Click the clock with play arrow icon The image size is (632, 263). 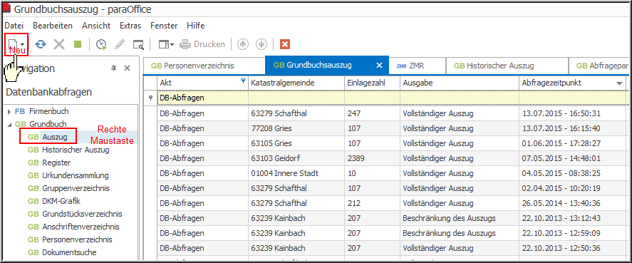coord(101,44)
